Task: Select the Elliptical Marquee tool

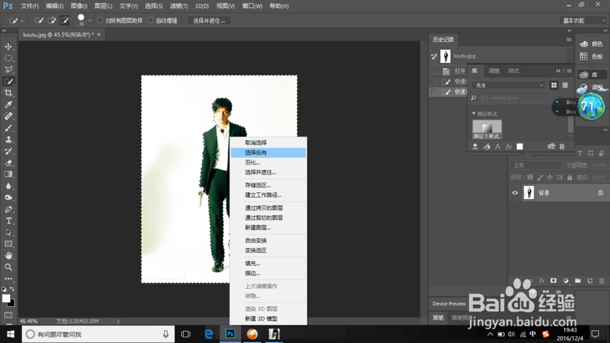Action: 8,59
